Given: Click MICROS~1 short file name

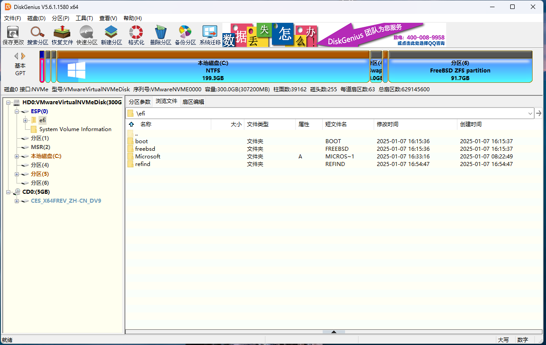Looking at the screenshot, I should (340, 157).
